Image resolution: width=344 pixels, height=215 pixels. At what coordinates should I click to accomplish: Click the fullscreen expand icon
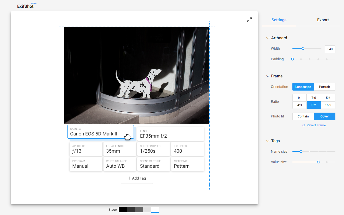coord(249,20)
